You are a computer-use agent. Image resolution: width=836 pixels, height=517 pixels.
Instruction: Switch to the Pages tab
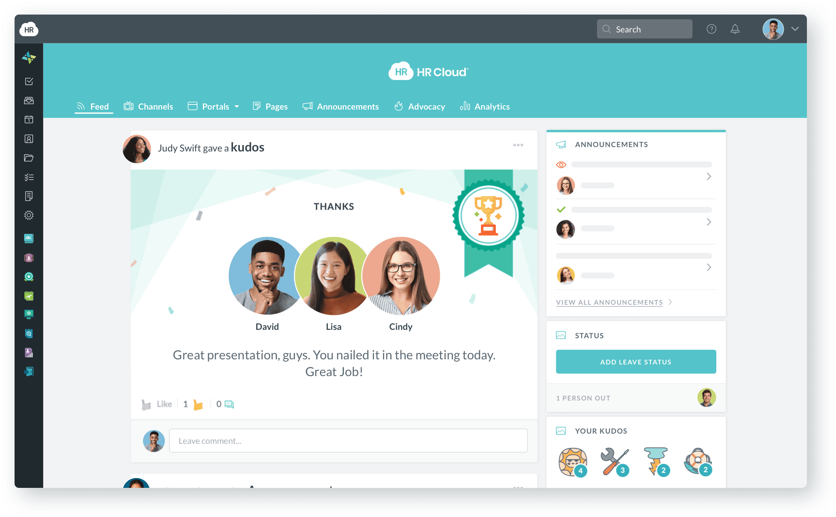pyautogui.click(x=270, y=107)
